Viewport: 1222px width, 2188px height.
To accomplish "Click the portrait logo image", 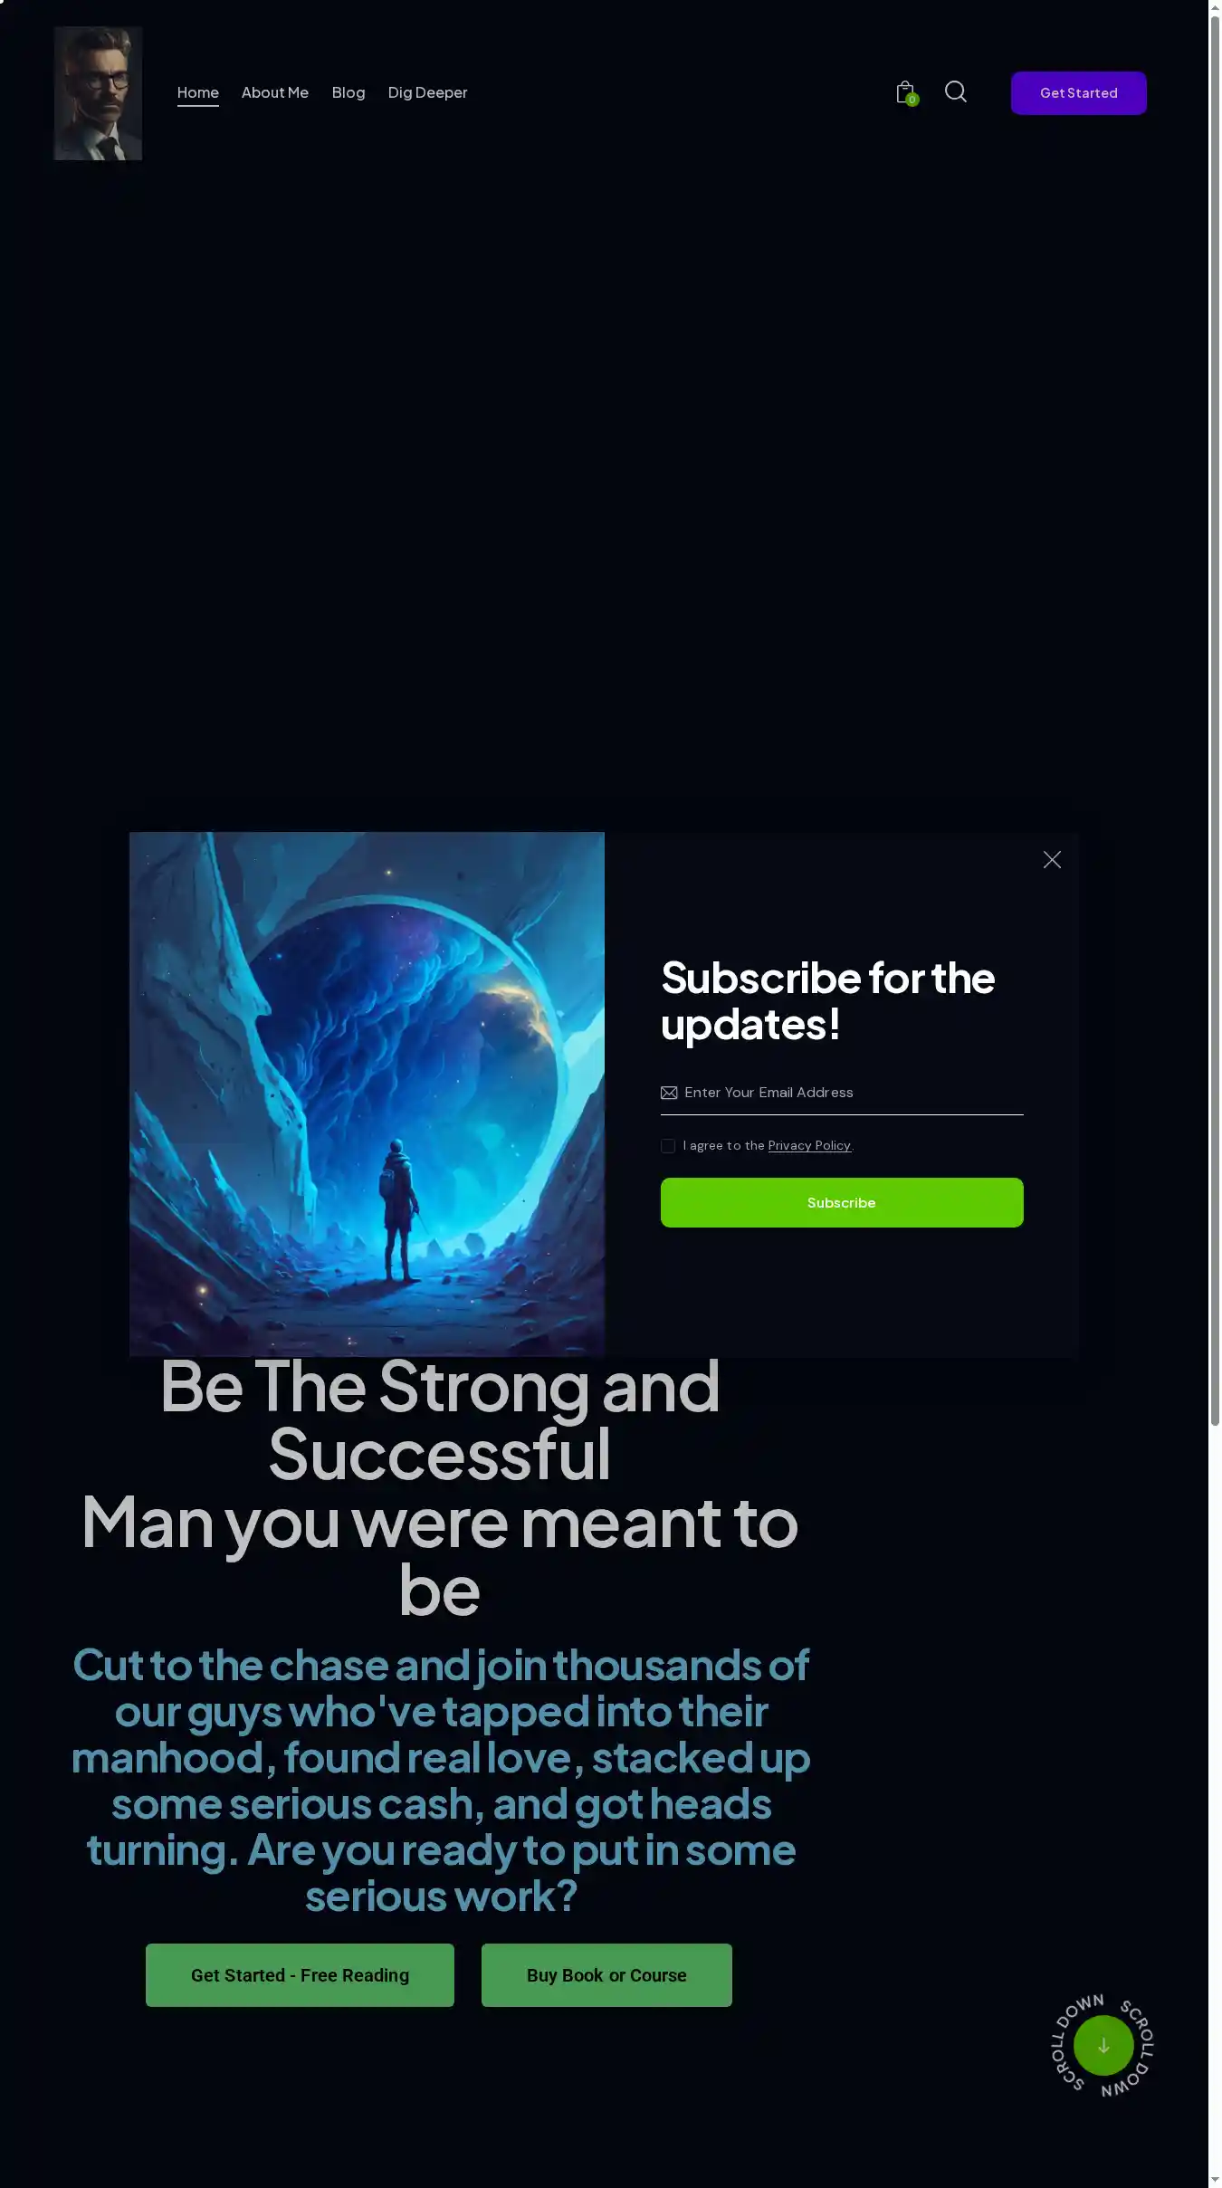I will pos(98,93).
